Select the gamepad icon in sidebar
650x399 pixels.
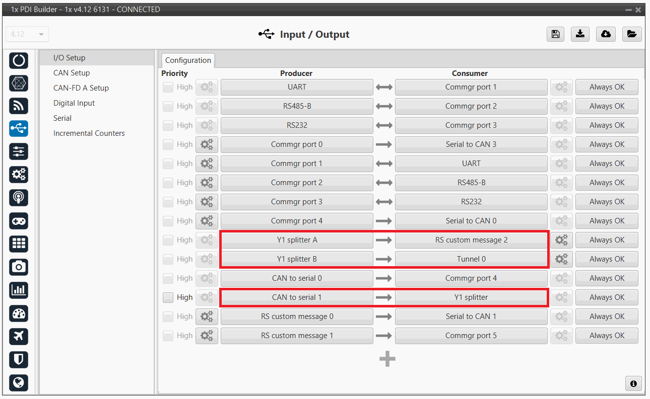click(x=19, y=221)
